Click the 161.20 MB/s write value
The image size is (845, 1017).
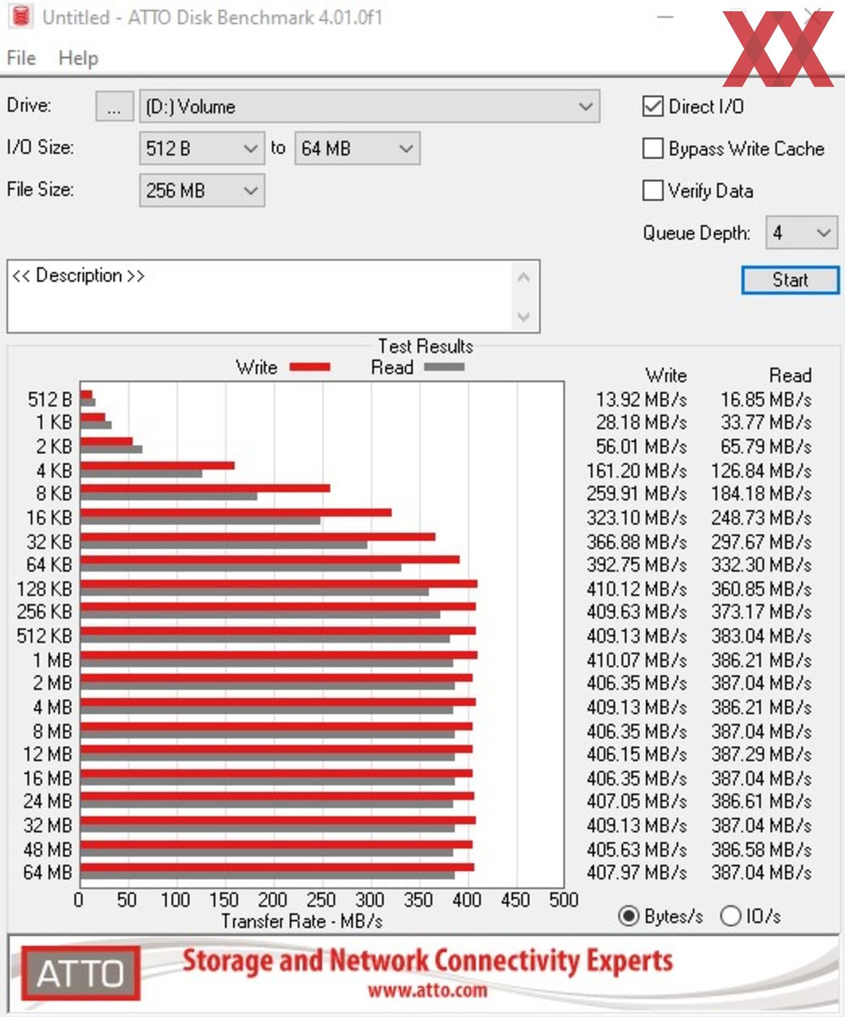click(637, 471)
